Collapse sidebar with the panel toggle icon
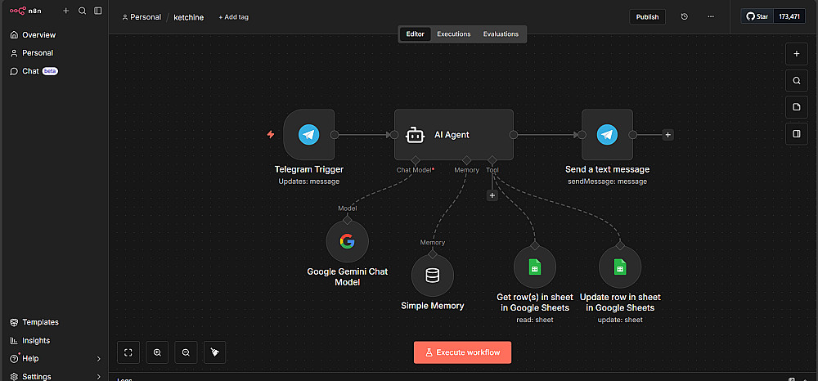 tap(97, 11)
